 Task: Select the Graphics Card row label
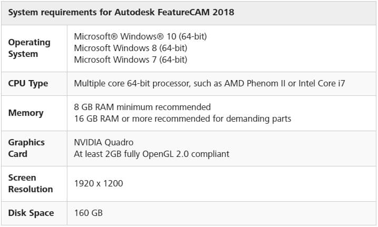(26, 148)
